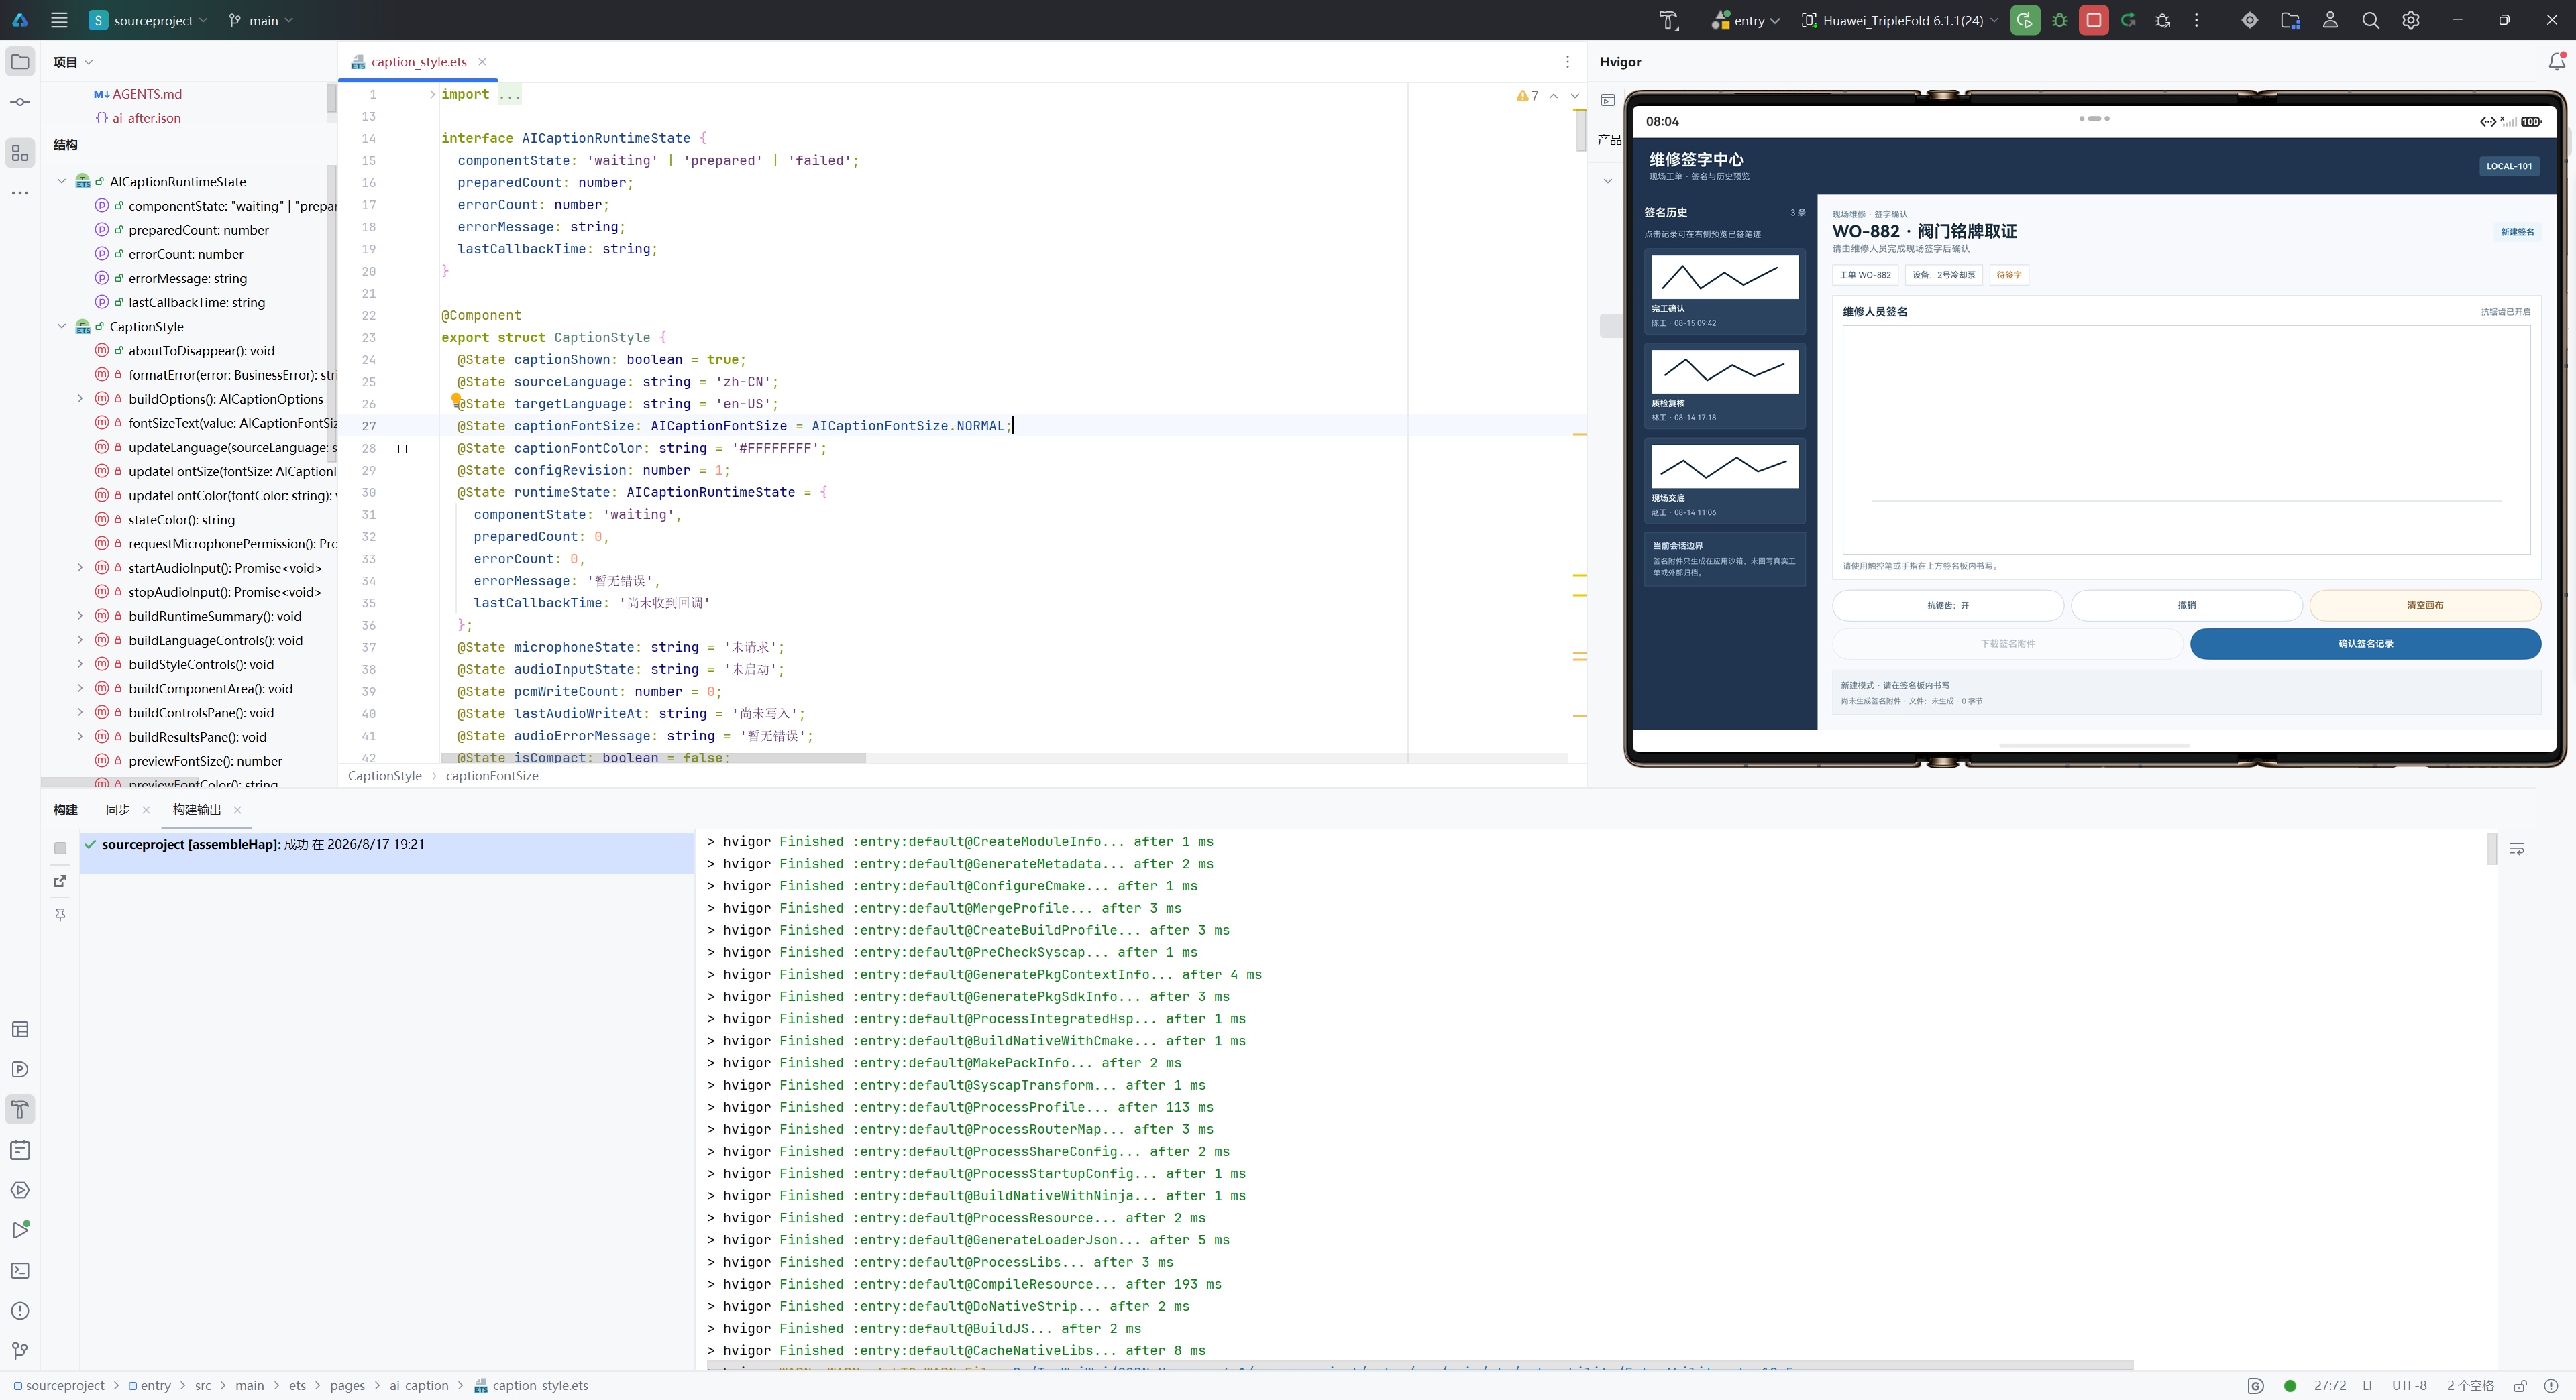
Task: Click the green run button
Action: [x=2025, y=20]
